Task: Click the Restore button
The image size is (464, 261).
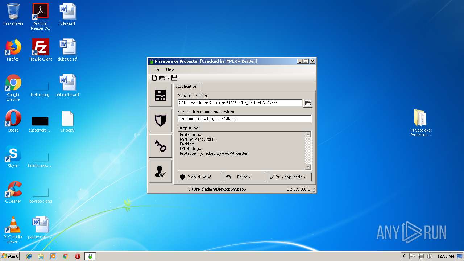Action: coord(244,177)
